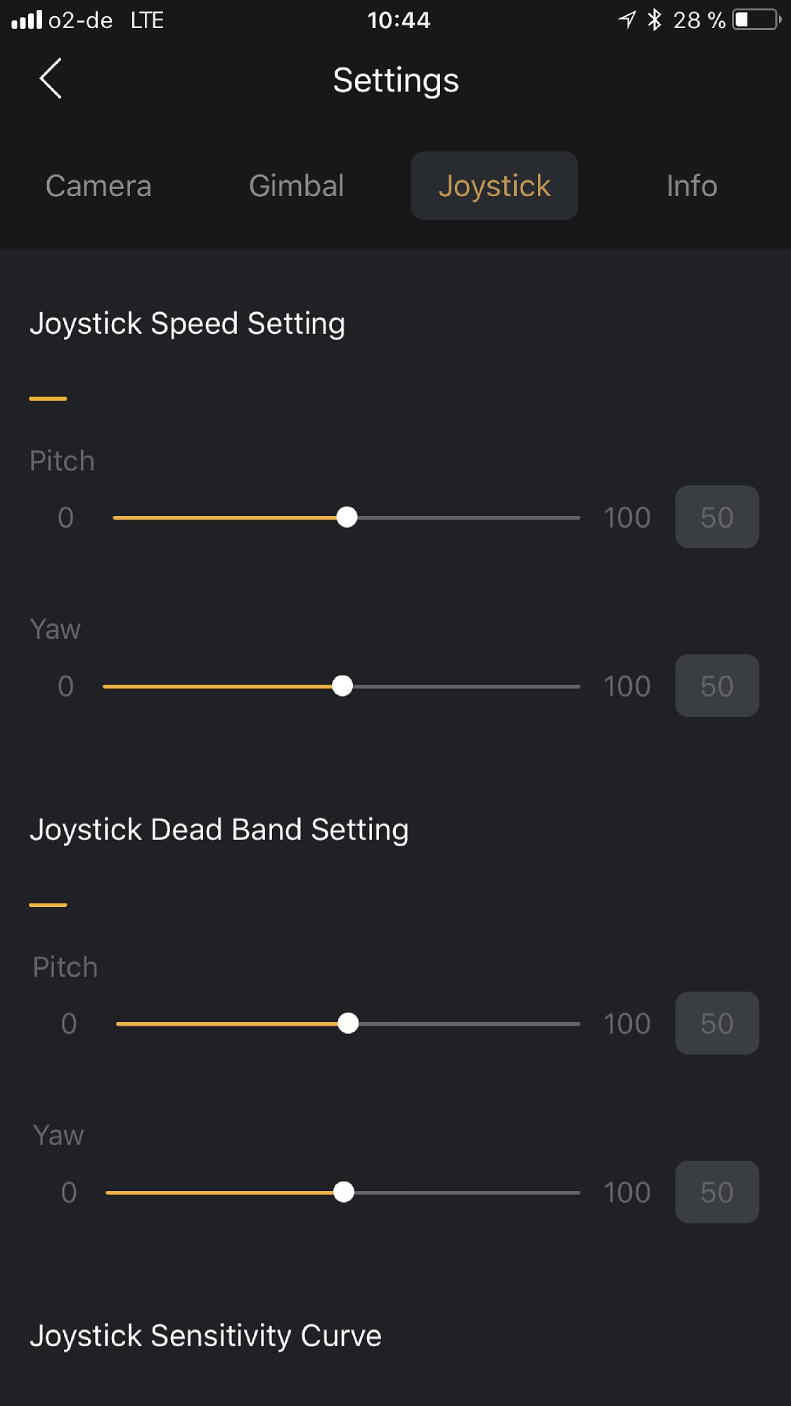Edit the Speed Pitch value field
This screenshot has height=1406, width=791.
click(716, 517)
